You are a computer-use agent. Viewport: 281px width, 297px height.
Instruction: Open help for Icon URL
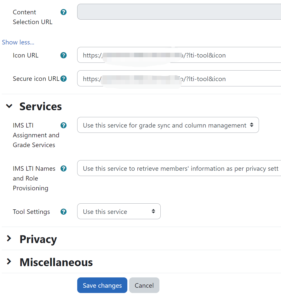coord(63,55)
